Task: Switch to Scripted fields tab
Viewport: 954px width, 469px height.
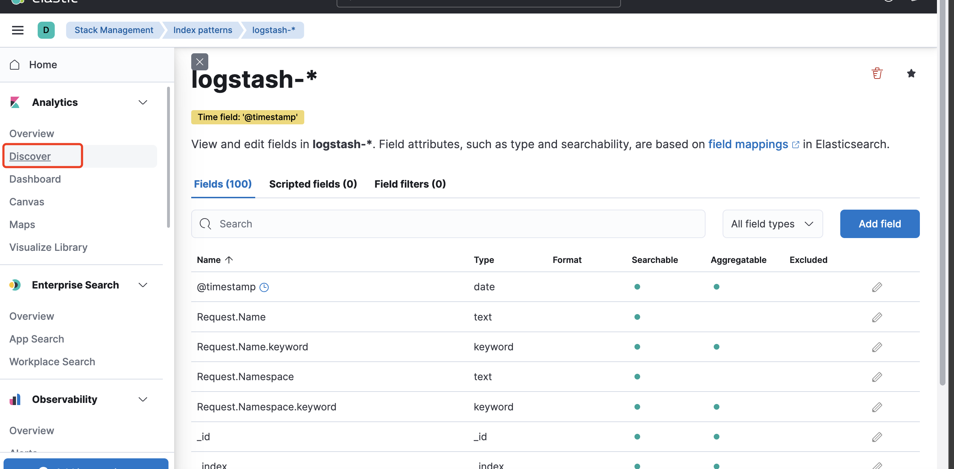Action: point(312,184)
